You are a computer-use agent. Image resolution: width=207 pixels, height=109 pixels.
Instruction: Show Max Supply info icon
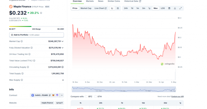pyautogui.click(x=22, y=80)
